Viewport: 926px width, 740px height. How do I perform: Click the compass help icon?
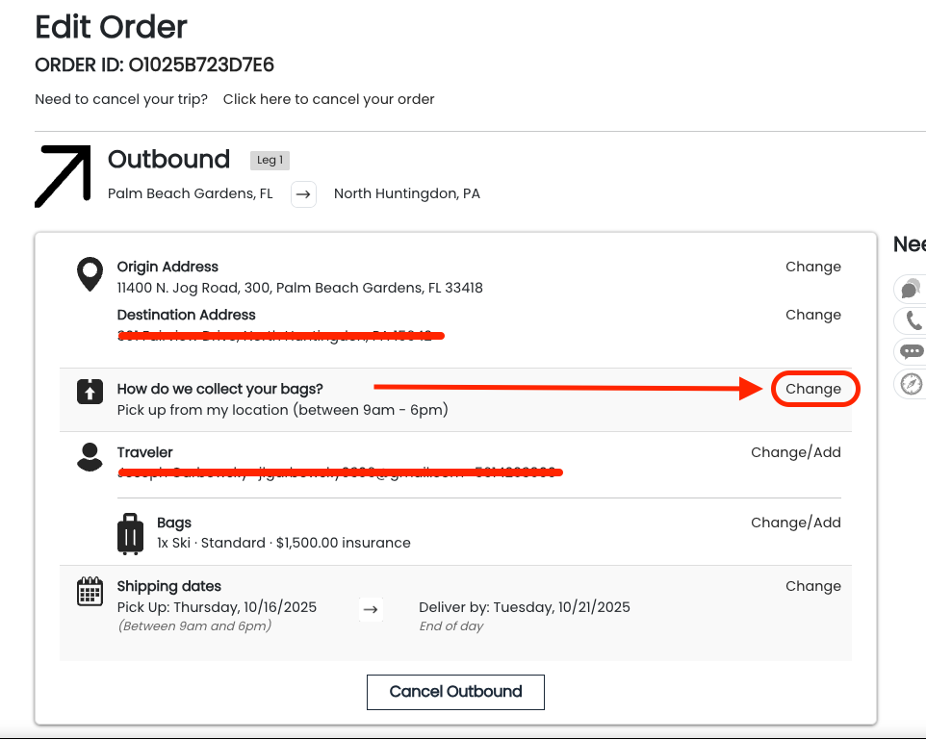912,384
